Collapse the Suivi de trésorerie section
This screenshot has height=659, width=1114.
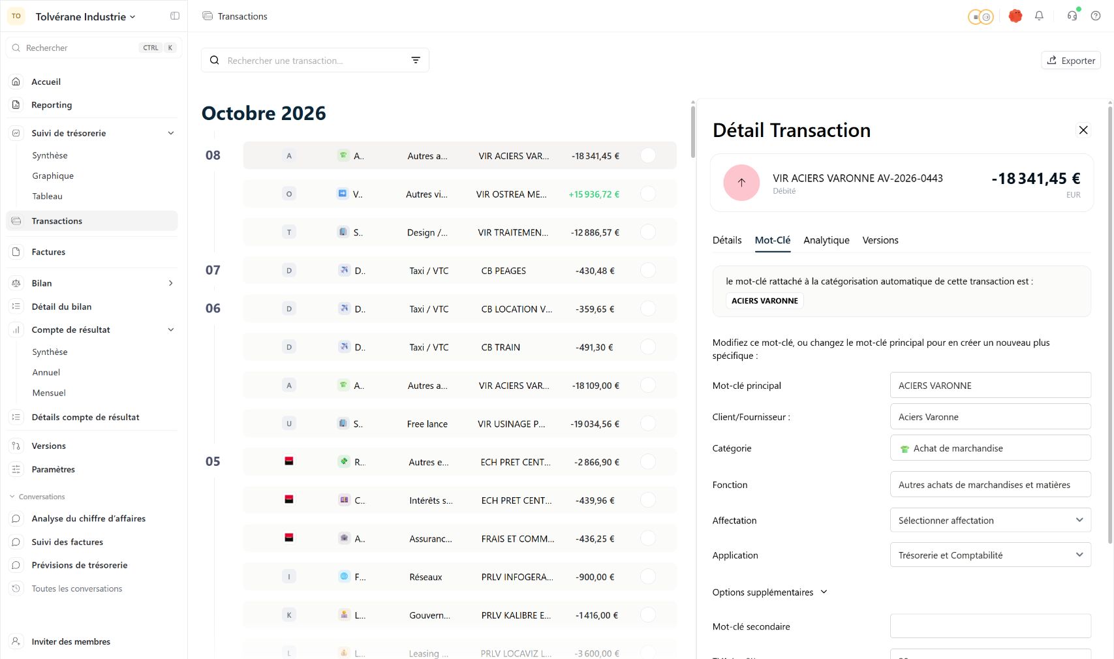(x=171, y=133)
